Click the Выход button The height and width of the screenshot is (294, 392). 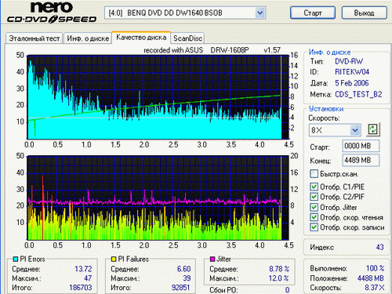[364, 13]
